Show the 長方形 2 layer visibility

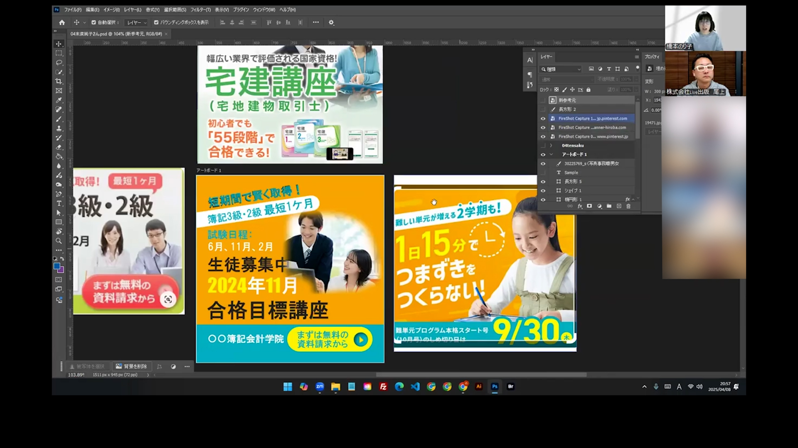coord(543,109)
